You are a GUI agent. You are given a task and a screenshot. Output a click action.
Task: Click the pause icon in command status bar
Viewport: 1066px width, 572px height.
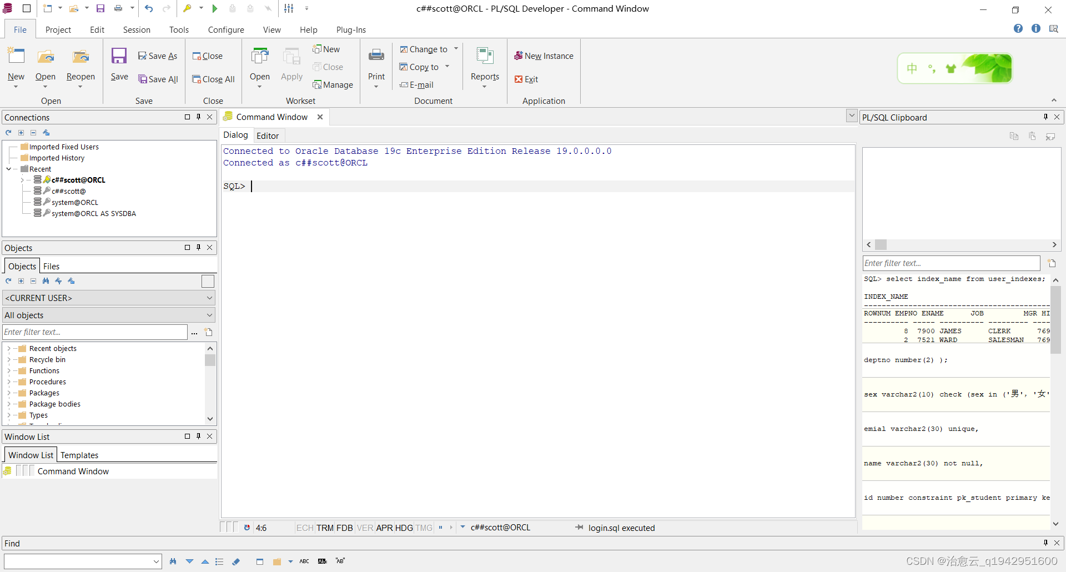(440, 528)
